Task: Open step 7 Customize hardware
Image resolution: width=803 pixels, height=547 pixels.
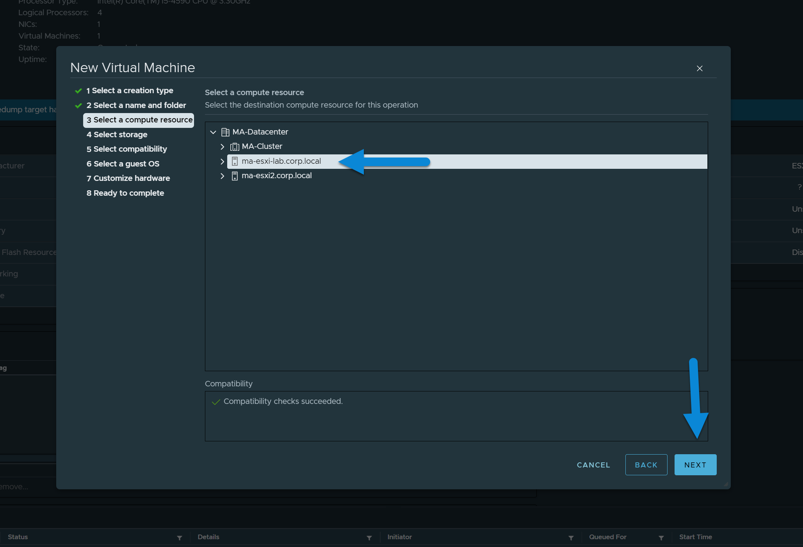Action: [x=128, y=178]
